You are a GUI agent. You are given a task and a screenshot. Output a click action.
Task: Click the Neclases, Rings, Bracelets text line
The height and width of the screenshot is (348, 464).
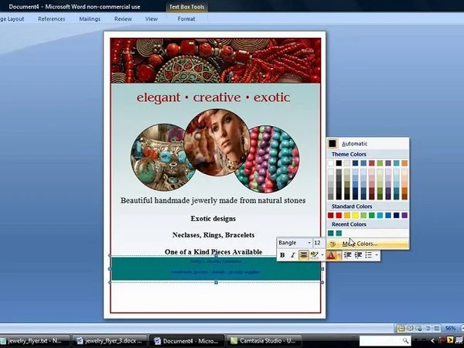tap(213, 235)
